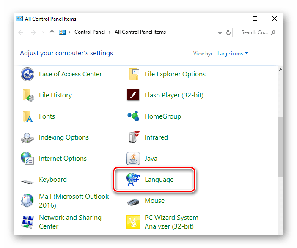The height and width of the screenshot is (248, 297).
Task: Open the Language settings icon
Action: click(133, 180)
